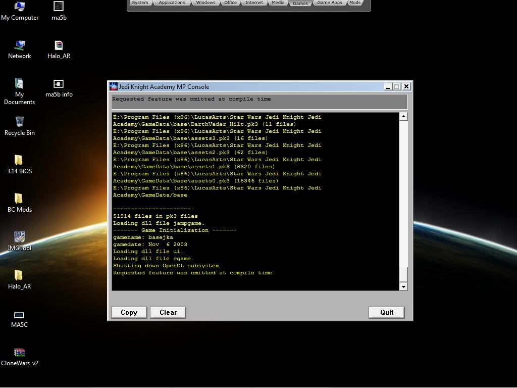
Task: Click the DarthVader_Hilt.pk3 log line
Action: click(204, 124)
